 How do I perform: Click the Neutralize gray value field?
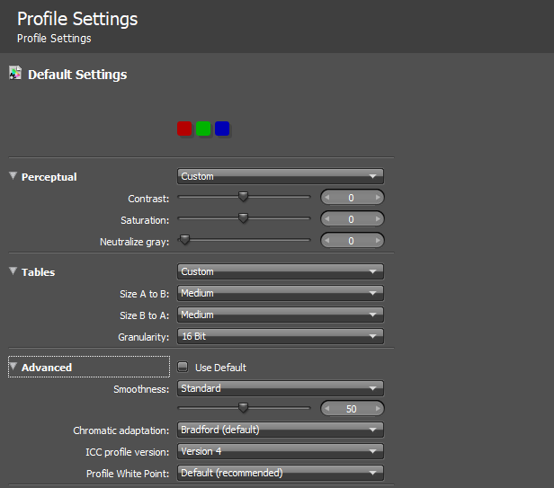click(352, 241)
